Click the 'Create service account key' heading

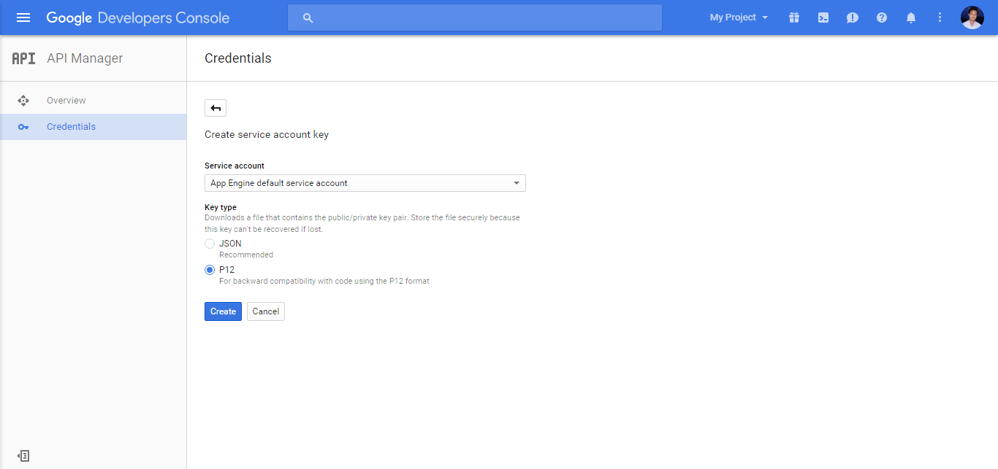[x=267, y=135]
